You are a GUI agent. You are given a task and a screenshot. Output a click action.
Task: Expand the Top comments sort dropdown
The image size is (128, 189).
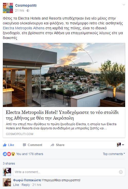(114, 154)
